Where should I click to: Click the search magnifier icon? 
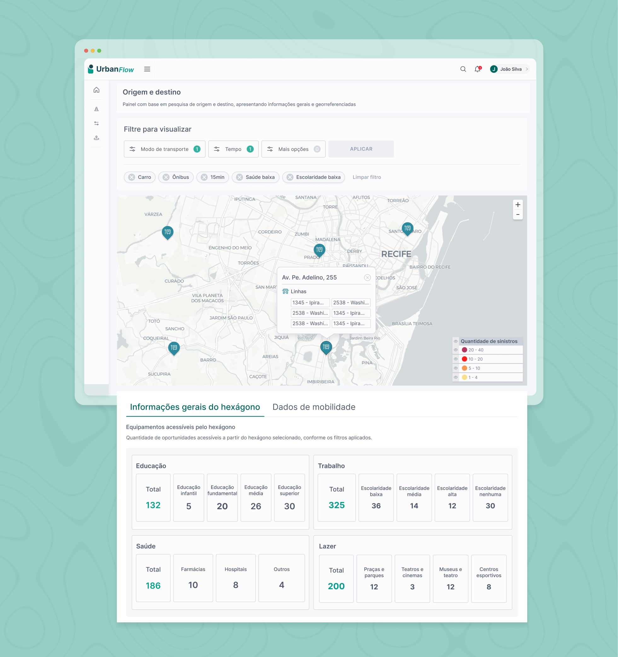point(463,69)
